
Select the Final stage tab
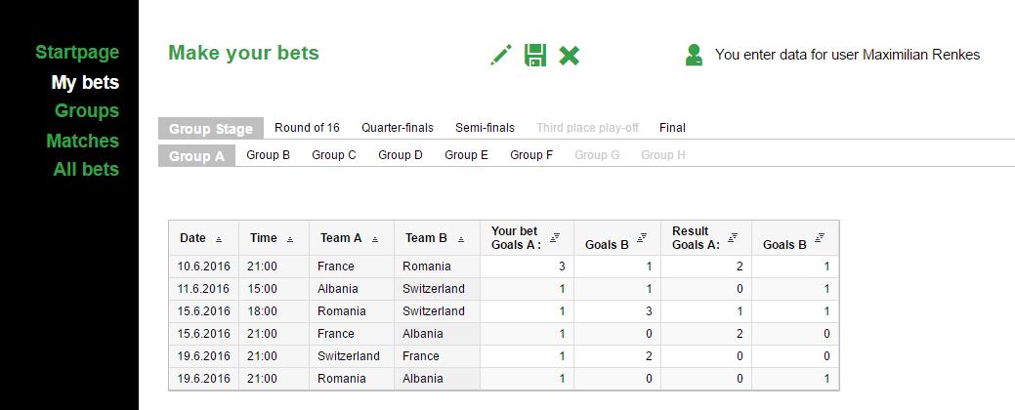[672, 128]
